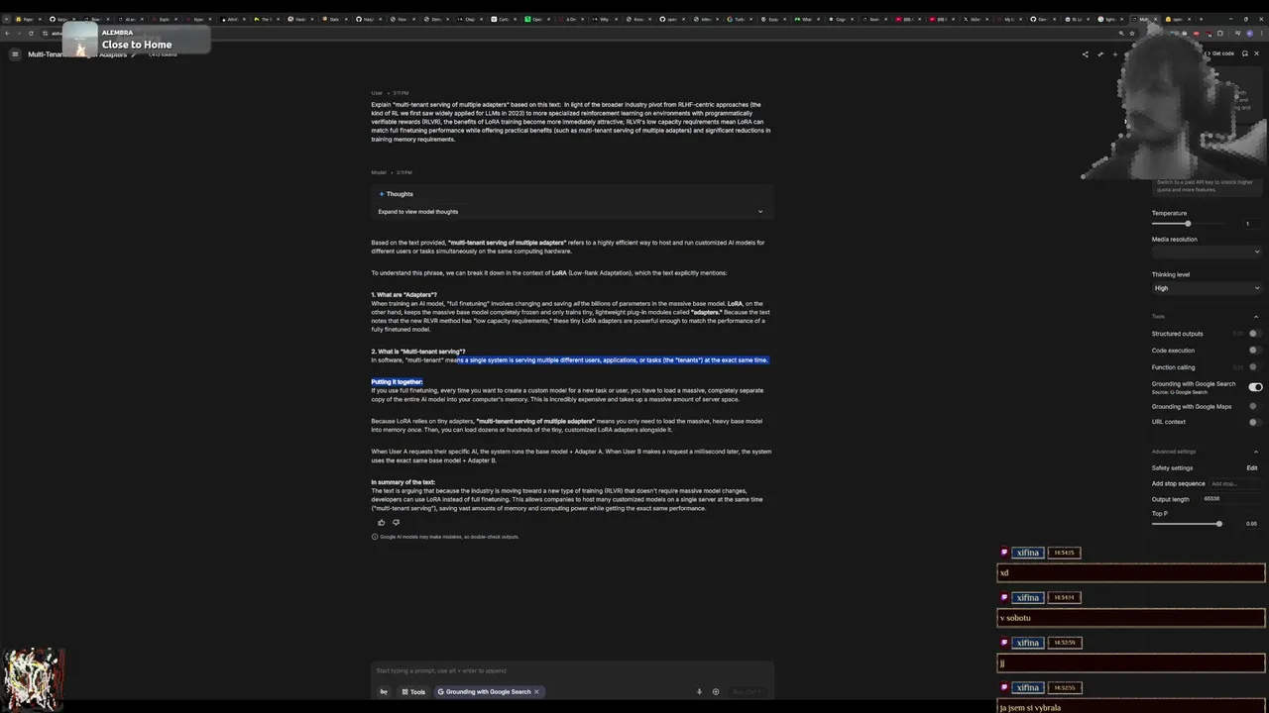Click the thumbs down feedback icon

click(396, 523)
